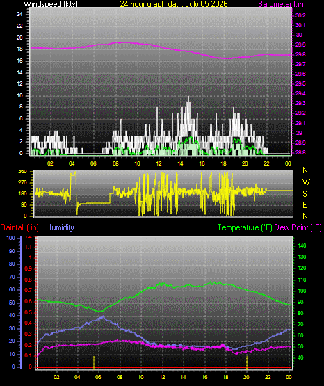
Task: Click the E compass direction label
Action: click(x=305, y=205)
